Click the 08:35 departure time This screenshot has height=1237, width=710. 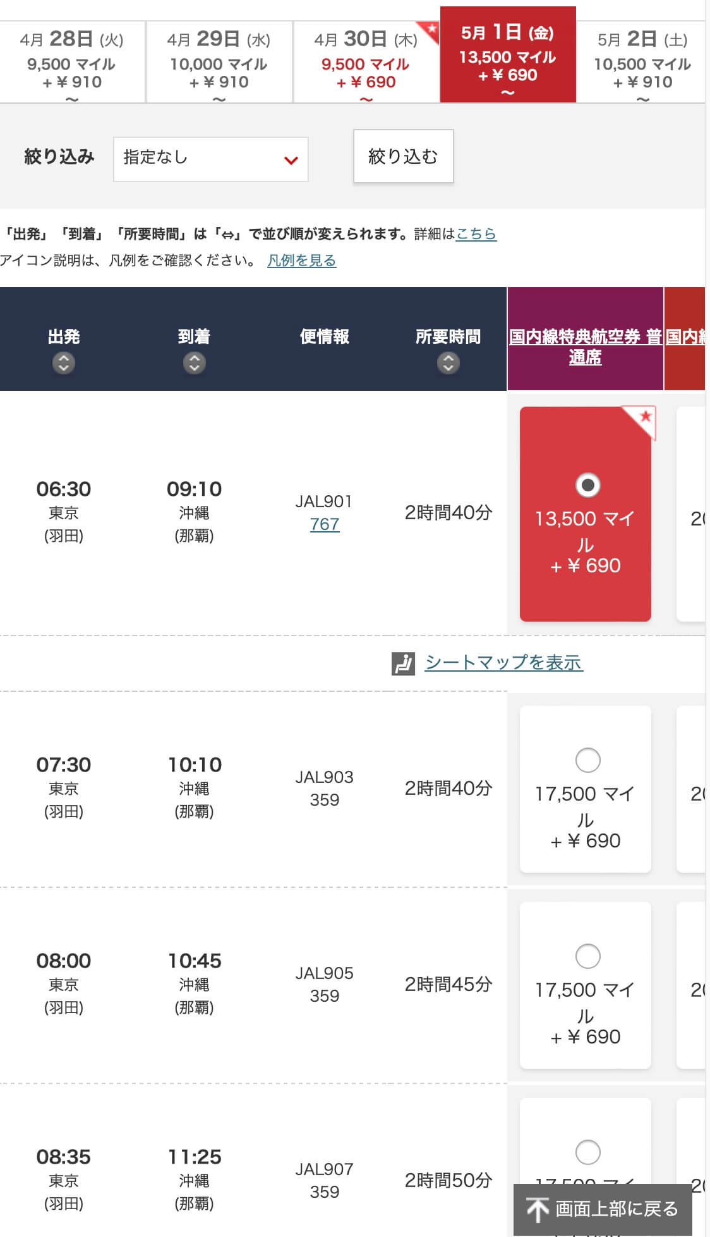pyautogui.click(x=64, y=1157)
